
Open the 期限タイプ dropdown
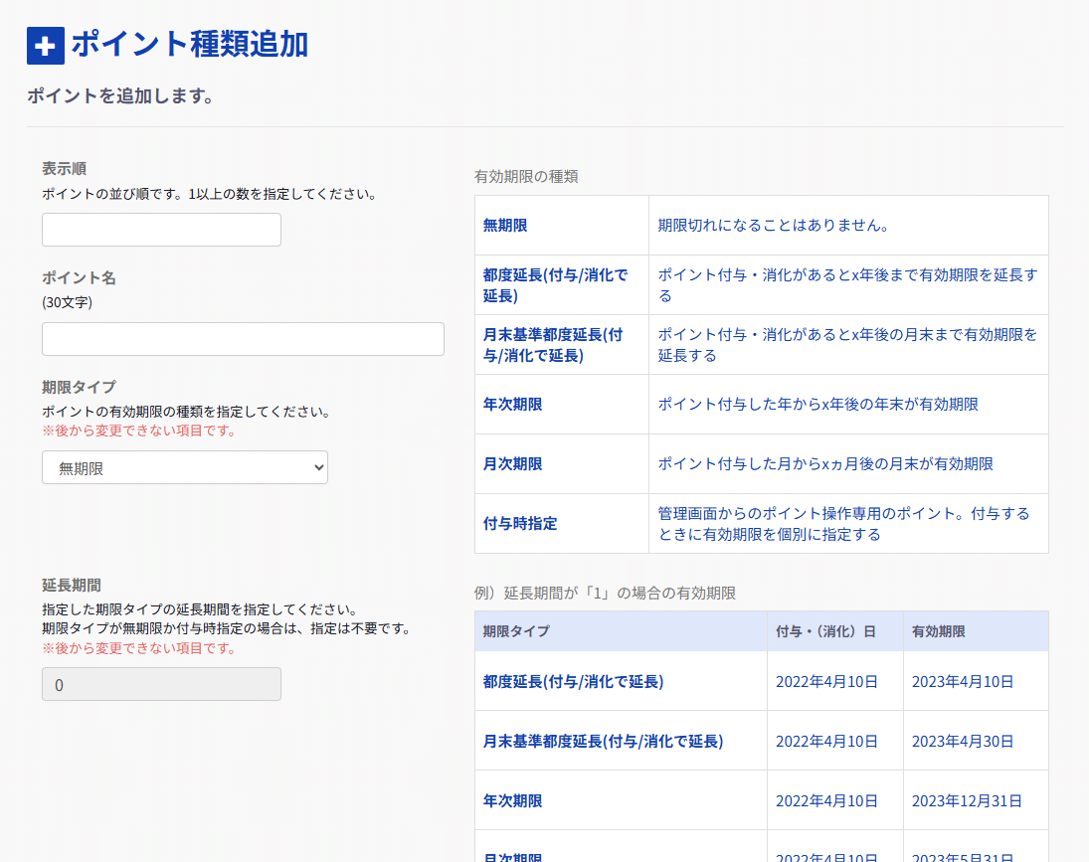pos(185,468)
